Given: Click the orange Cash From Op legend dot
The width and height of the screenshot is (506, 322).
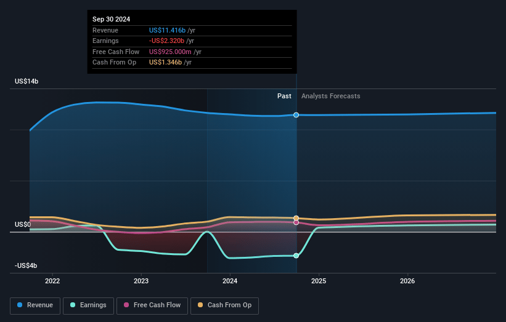Looking at the screenshot, I should pyautogui.click(x=200, y=305).
